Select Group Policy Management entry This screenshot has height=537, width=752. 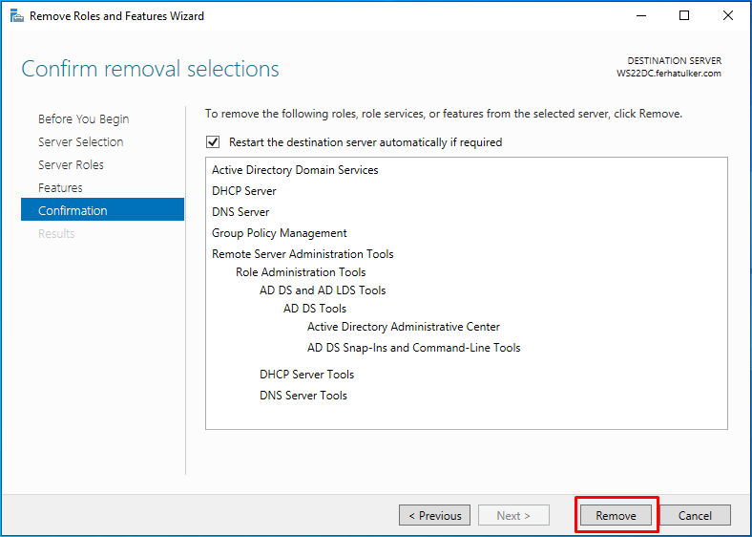(279, 233)
